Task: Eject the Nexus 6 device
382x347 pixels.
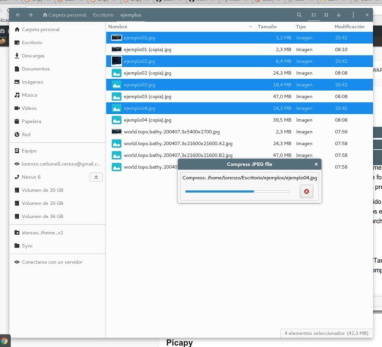Action: click(x=96, y=177)
